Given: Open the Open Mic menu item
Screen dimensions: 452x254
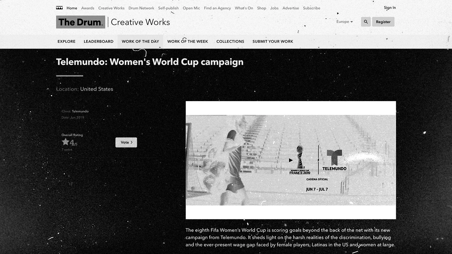Looking at the screenshot, I should pos(191,8).
